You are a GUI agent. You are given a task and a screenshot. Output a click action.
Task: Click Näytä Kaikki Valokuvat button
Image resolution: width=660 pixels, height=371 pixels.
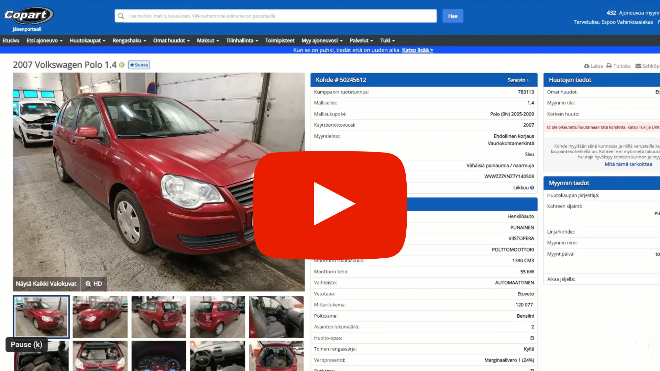pos(46,284)
